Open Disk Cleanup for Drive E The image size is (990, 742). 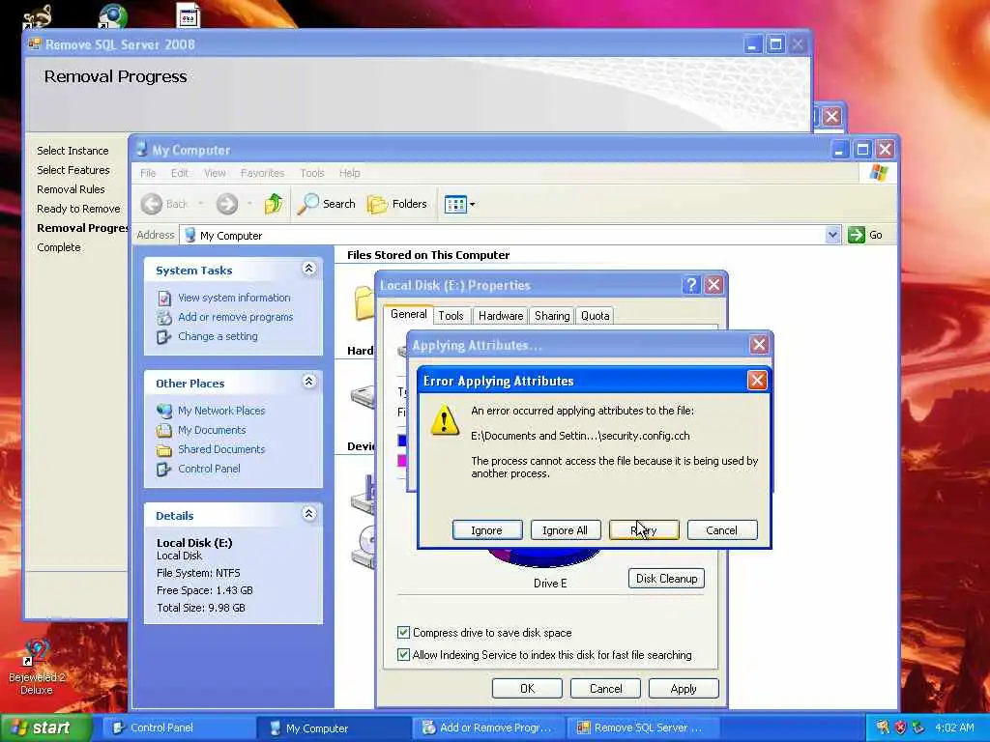pyautogui.click(x=666, y=578)
